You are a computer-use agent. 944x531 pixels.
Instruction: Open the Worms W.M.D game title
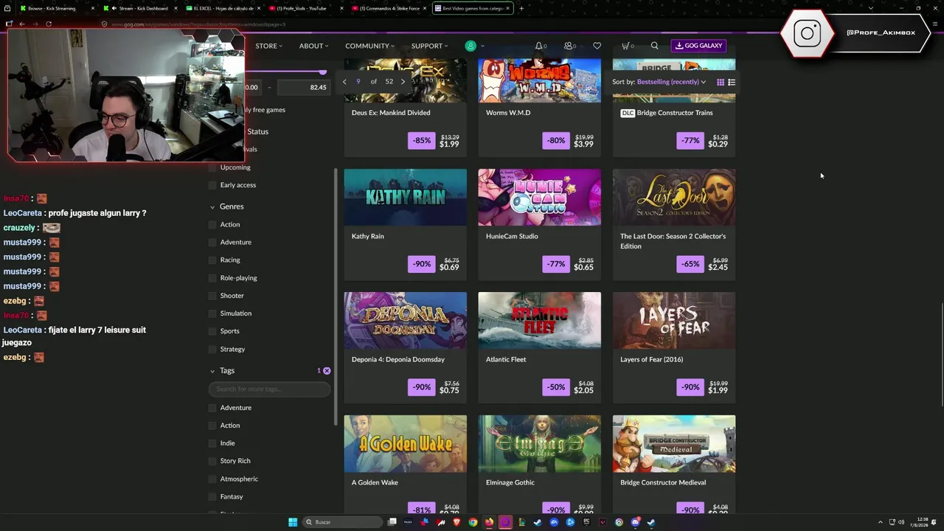point(508,113)
